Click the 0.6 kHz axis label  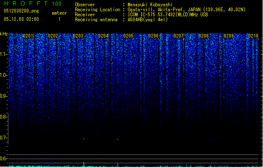(x=3, y=159)
